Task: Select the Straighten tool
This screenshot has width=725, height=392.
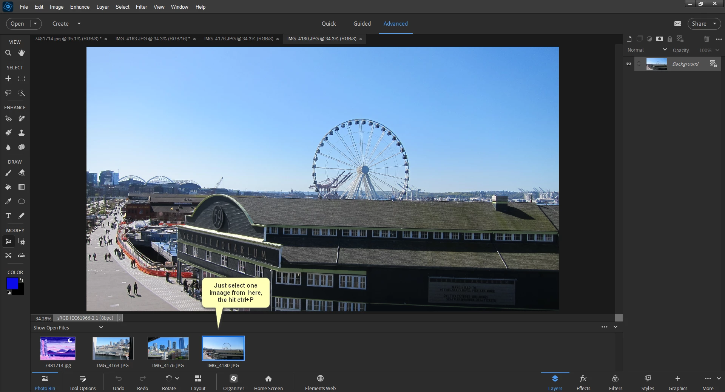Action: tap(22, 256)
